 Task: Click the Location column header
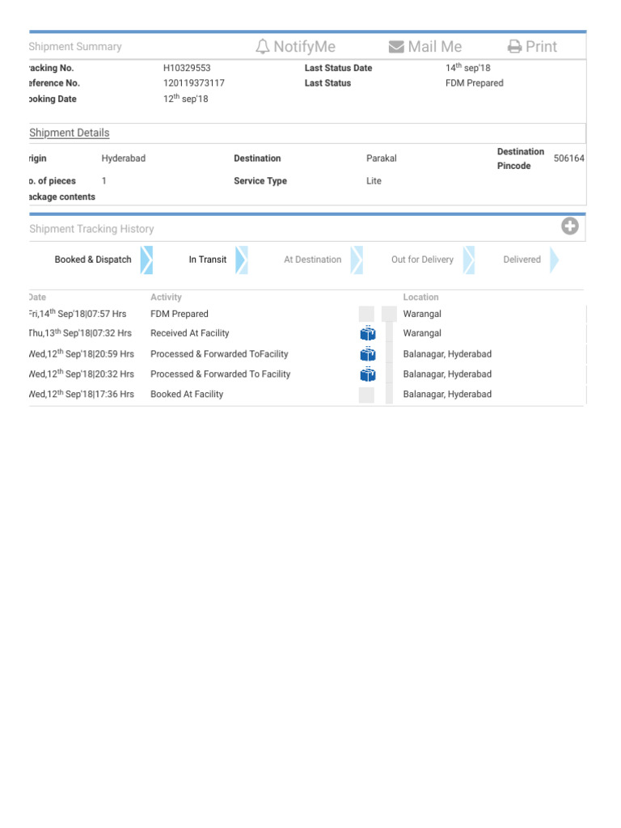pyautogui.click(x=420, y=298)
